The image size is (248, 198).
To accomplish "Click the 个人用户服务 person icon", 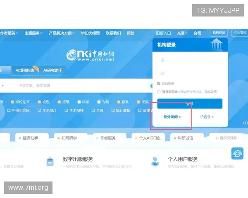I will pos(155,162).
